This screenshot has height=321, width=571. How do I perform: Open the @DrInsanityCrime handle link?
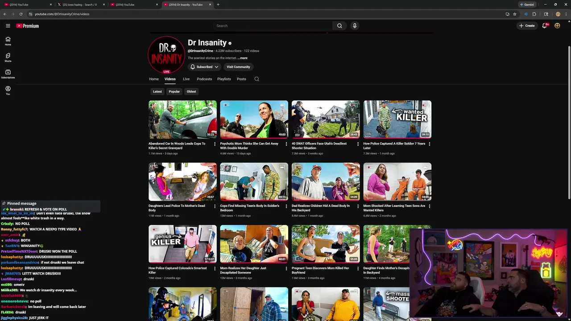pyautogui.click(x=200, y=51)
